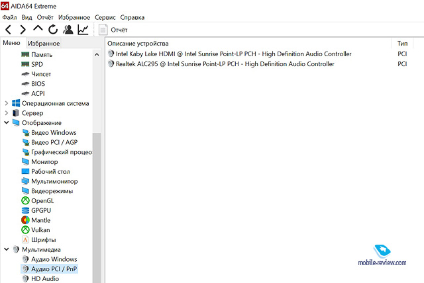Viewport: 424px width, 283px height.
Task: Collapse the Мультимедиа tree node
Action: (7, 249)
